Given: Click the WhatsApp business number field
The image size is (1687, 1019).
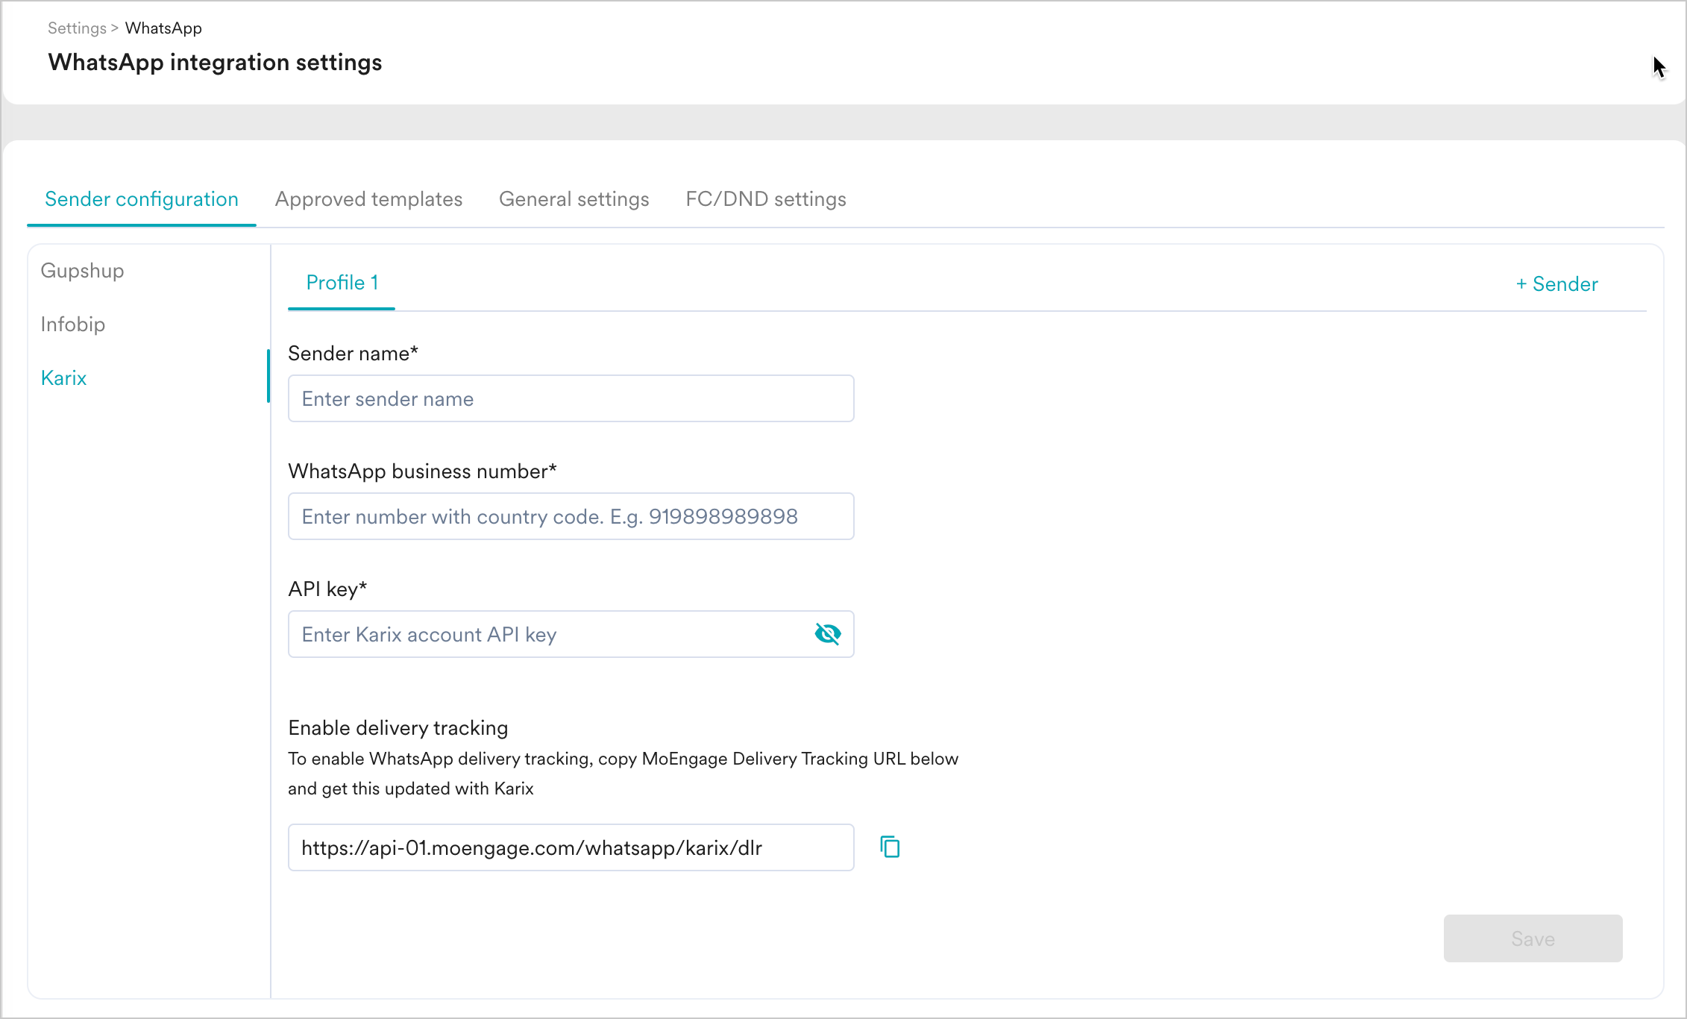Looking at the screenshot, I should (x=571, y=516).
